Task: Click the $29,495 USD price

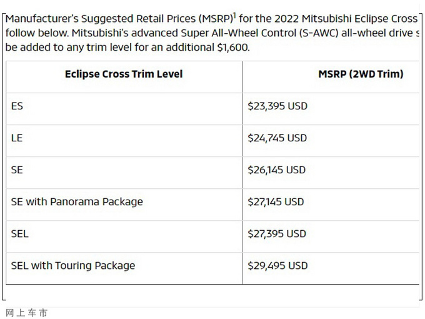Action: click(277, 266)
